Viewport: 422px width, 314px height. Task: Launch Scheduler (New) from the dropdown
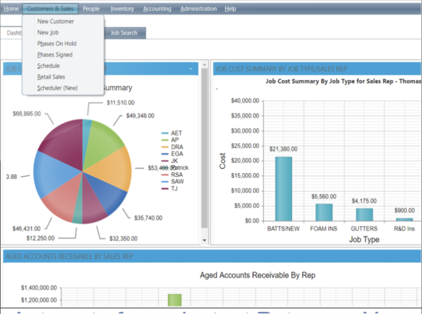click(57, 88)
